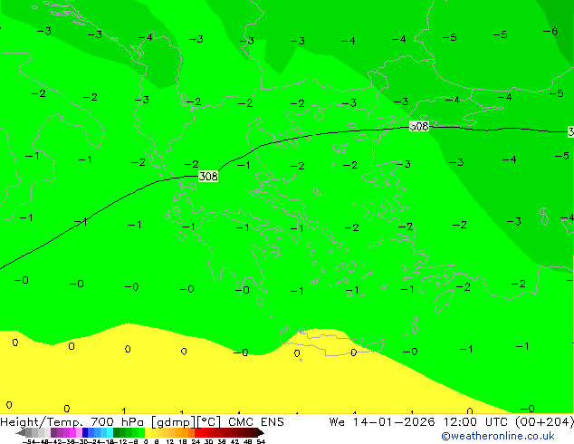Click the '-54' label at the legend's start
The image size is (574, 444).
pyautogui.click(x=29, y=441)
